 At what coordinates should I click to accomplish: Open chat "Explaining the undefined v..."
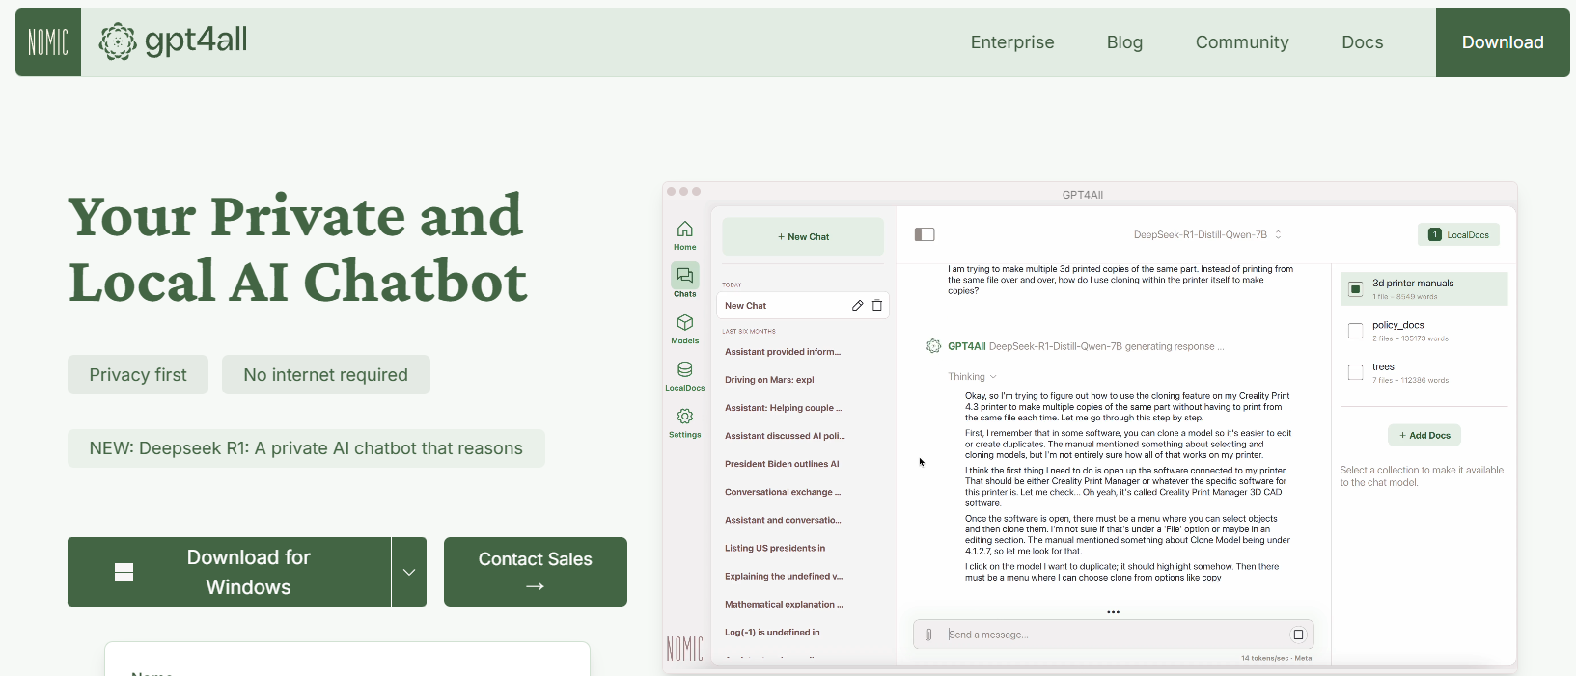[784, 576]
